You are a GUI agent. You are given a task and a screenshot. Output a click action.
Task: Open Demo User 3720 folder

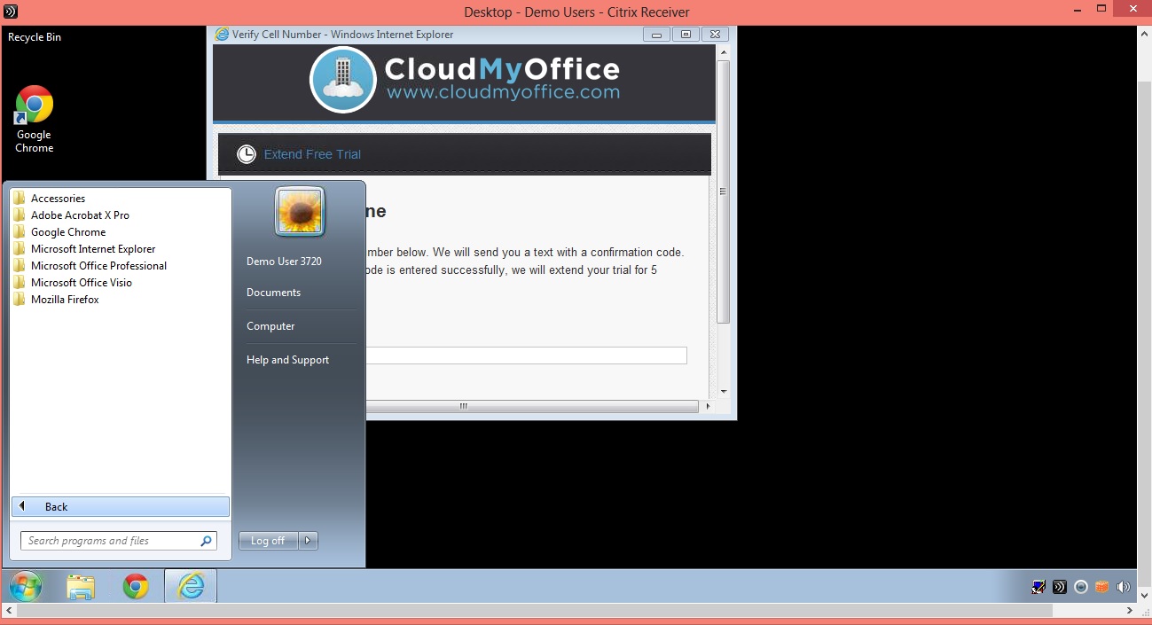pyautogui.click(x=284, y=262)
